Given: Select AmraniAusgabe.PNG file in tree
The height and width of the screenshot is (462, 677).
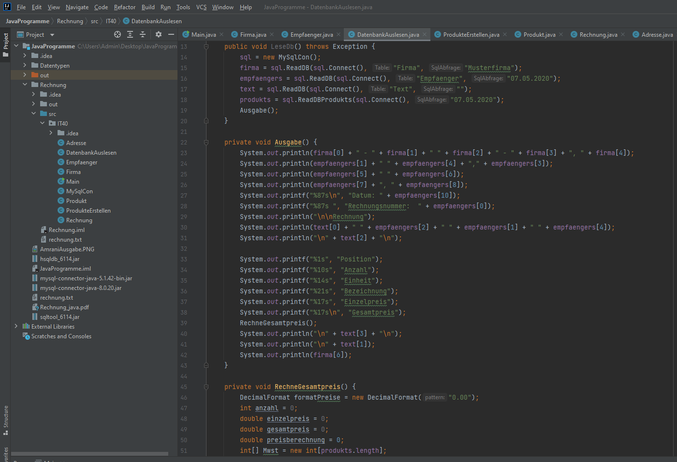Looking at the screenshot, I should 67,249.
